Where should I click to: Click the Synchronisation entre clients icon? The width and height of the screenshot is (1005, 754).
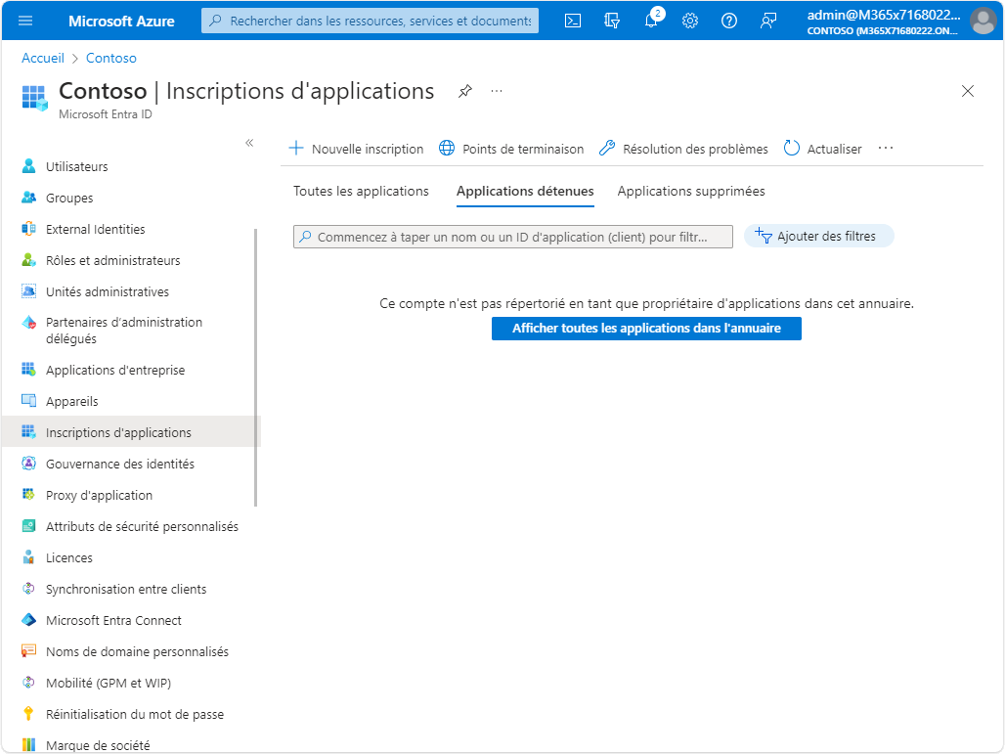(x=29, y=589)
